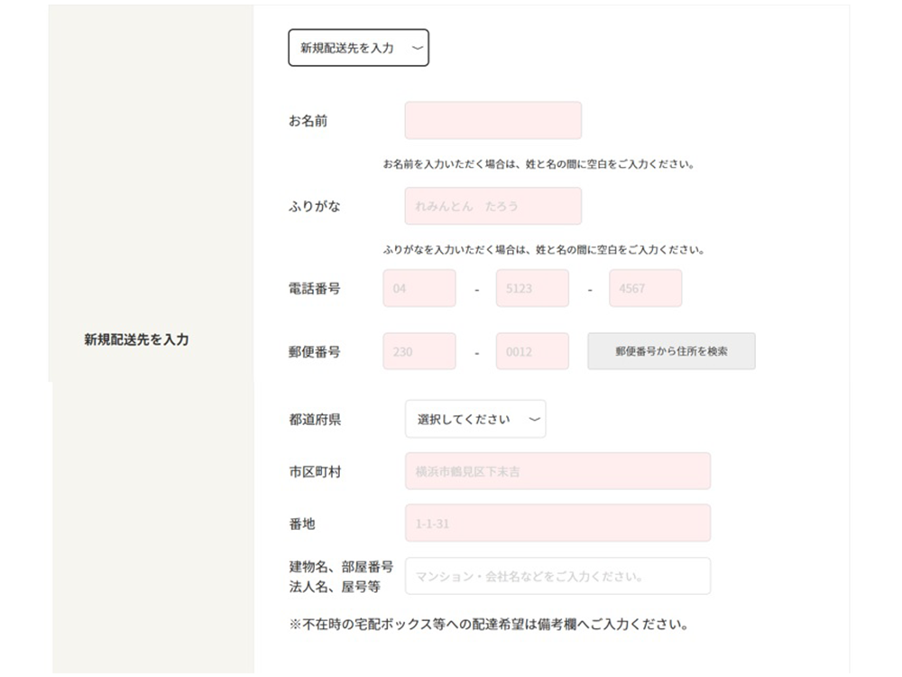The image size is (902, 677).
Task: Expand the 都道府県 prefecture dropdown
Action: tap(475, 419)
